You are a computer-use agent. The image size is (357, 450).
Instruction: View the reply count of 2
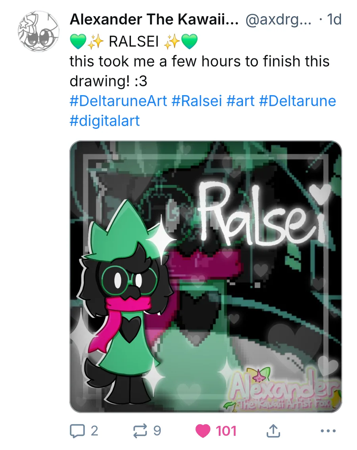(94, 431)
